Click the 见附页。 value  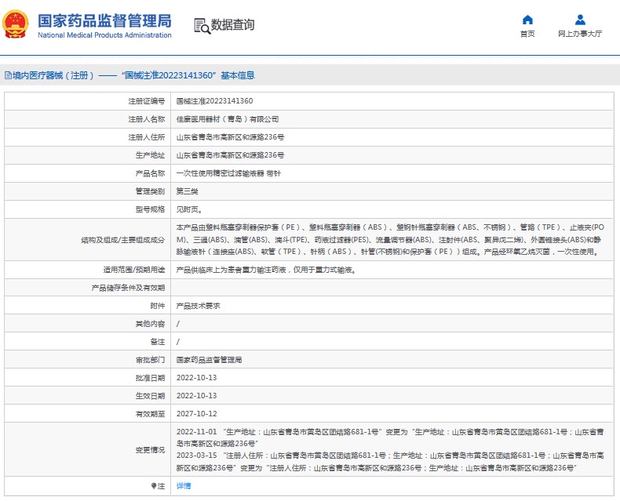tap(189, 209)
